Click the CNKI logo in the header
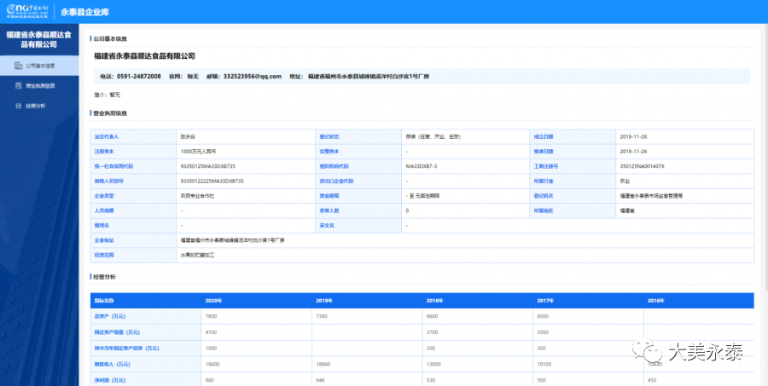This screenshot has width=768, height=386. point(26,12)
